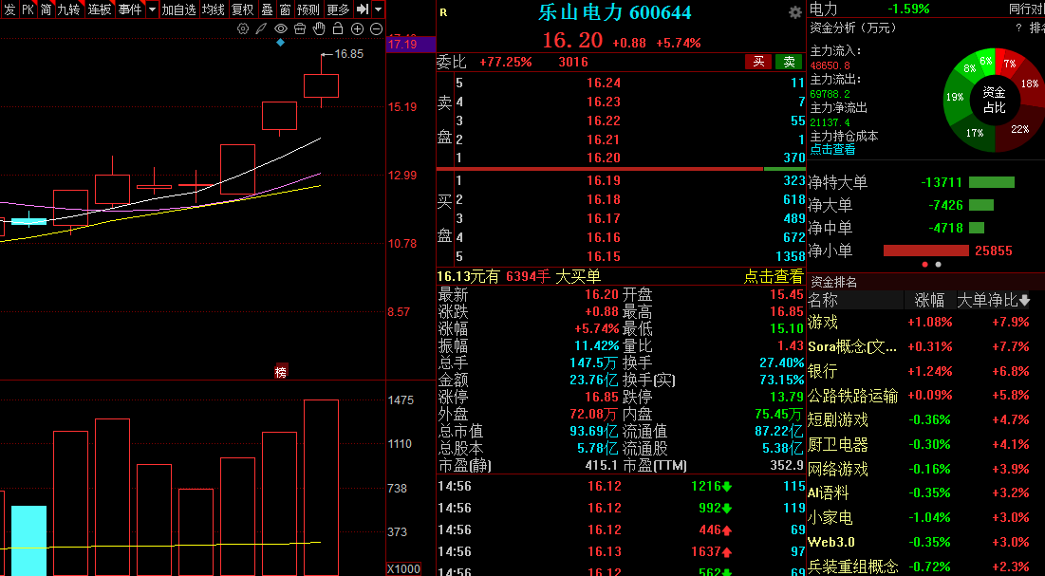Click 加自选 to add to watchlist

[179, 9]
